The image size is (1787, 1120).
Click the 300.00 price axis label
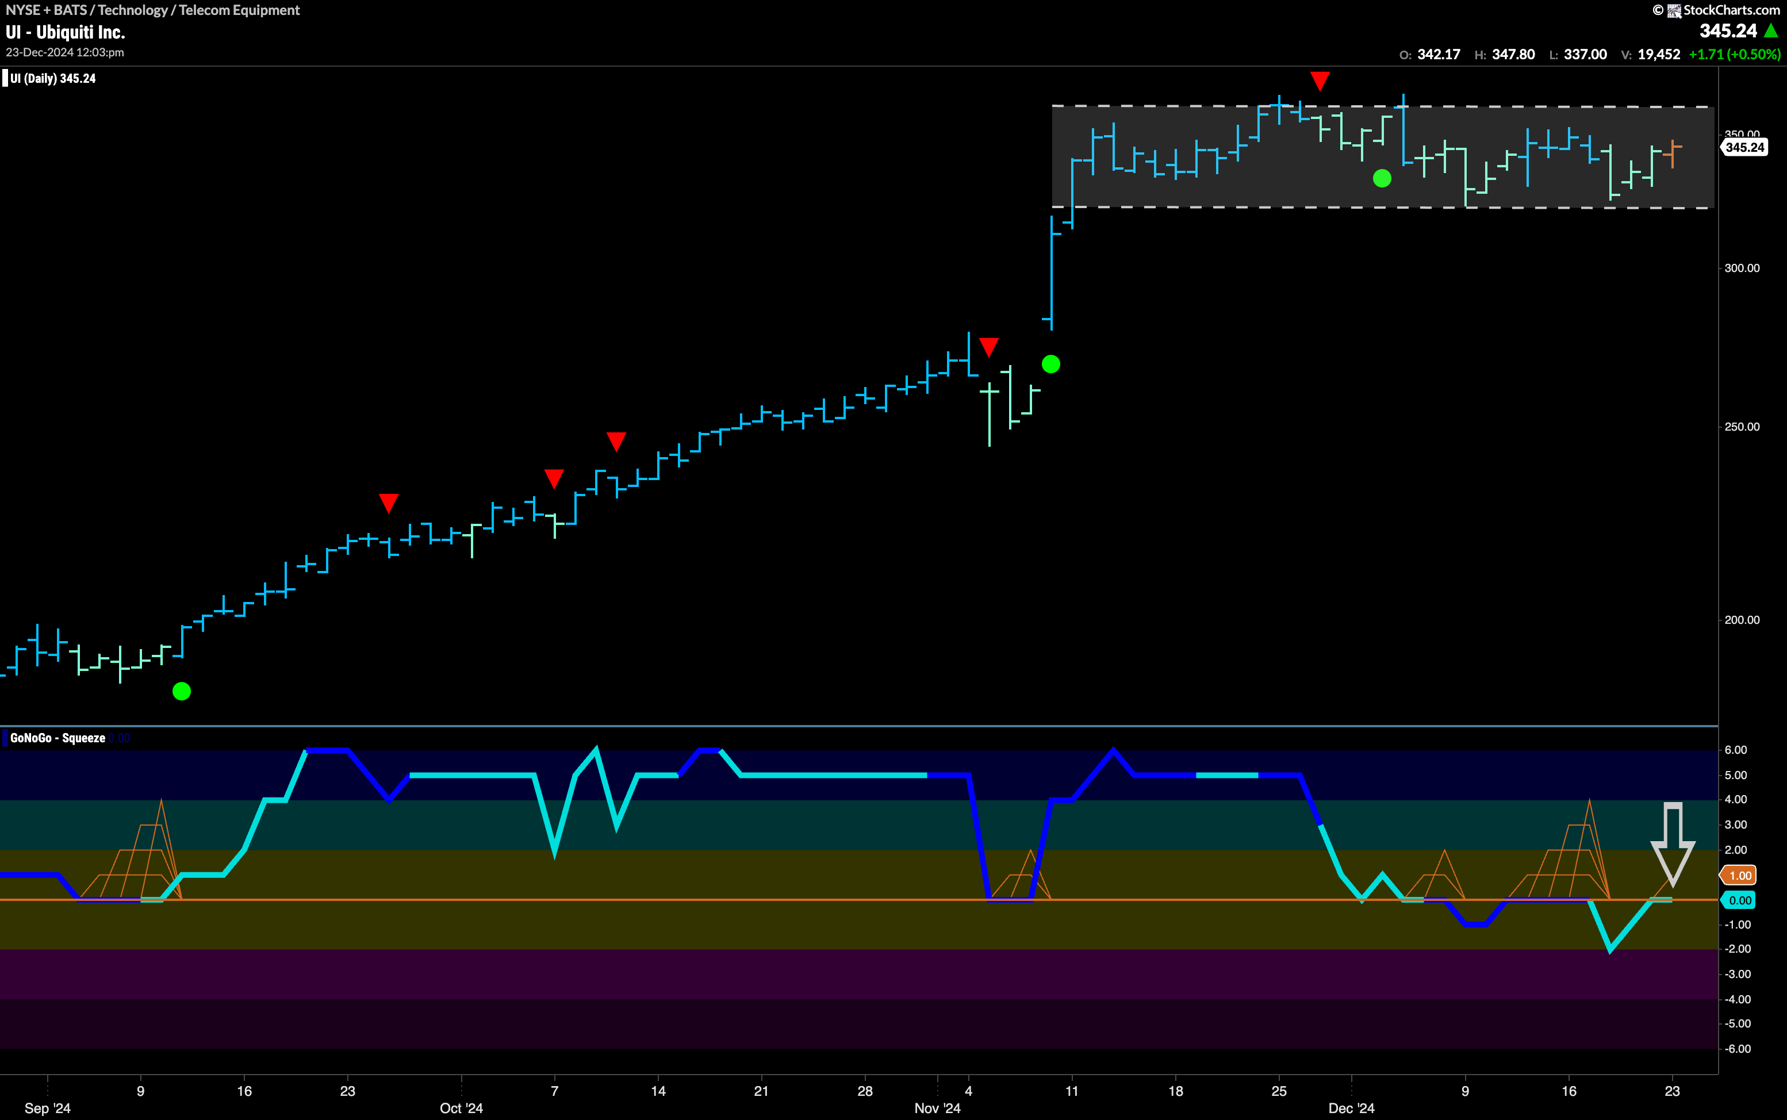pyautogui.click(x=1741, y=268)
